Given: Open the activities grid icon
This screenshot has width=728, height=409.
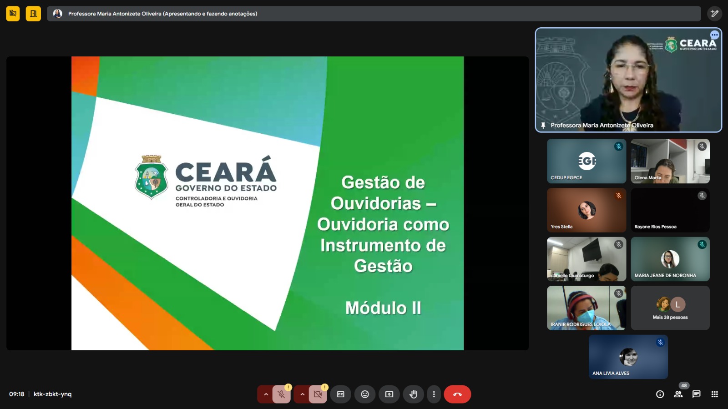Looking at the screenshot, I should coord(714,394).
